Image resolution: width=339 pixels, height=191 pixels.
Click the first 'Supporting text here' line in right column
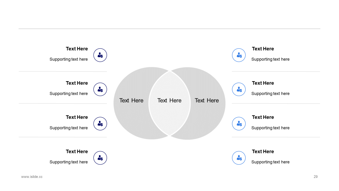[270, 59]
